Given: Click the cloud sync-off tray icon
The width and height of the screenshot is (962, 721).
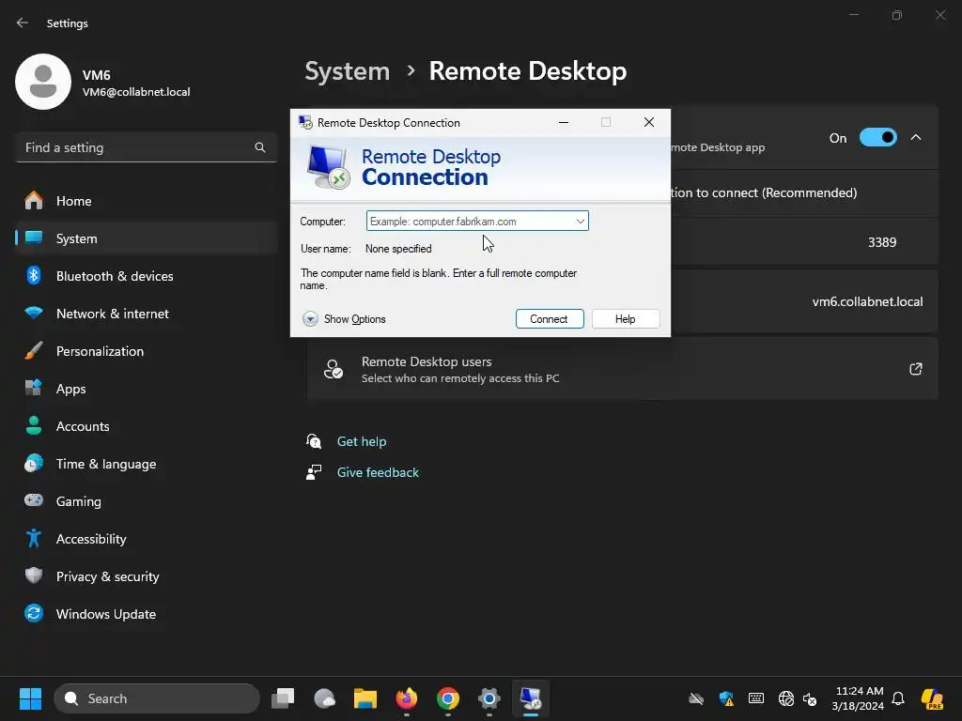Looking at the screenshot, I should point(696,698).
